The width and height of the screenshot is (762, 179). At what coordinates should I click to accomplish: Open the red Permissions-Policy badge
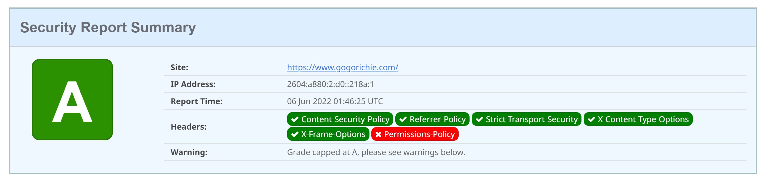point(415,134)
